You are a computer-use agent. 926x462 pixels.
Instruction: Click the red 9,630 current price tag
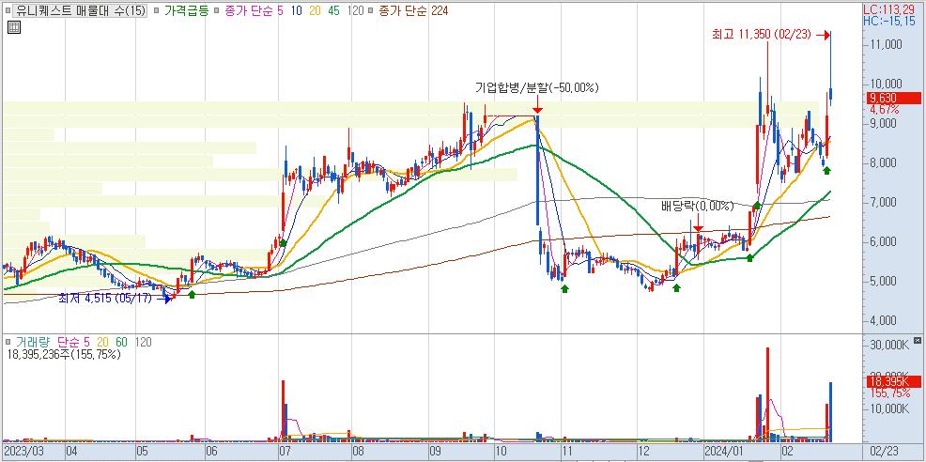(x=894, y=99)
